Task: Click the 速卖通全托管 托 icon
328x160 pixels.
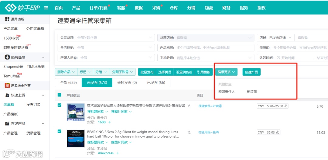Action: point(7,85)
